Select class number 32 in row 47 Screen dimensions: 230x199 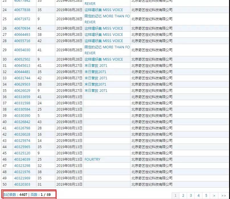[40, 165]
